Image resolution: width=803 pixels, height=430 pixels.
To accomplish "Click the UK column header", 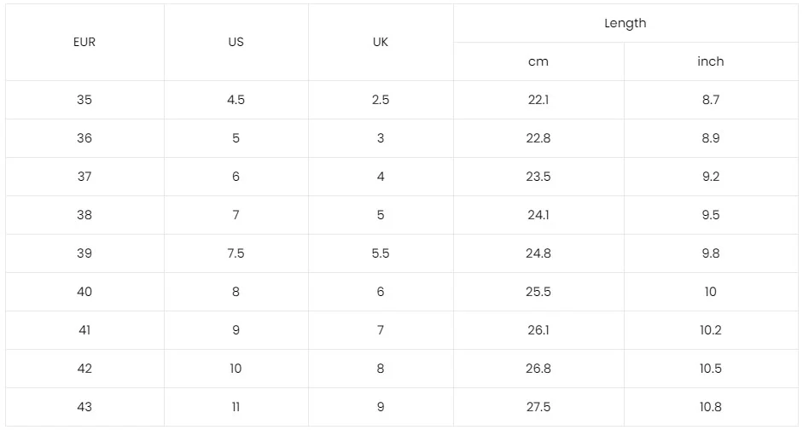I will click(381, 42).
